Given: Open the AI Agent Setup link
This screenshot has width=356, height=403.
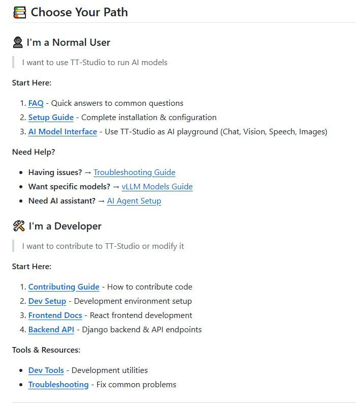Looking at the screenshot, I should pyautogui.click(x=134, y=201).
